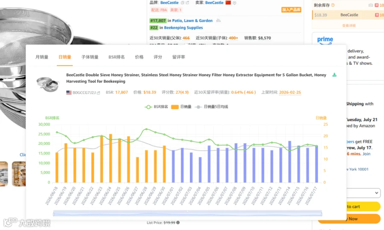The height and width of the screenshot is (230, 384).
Task: Open the BeeCastle seller link
Action: pos(214,3)
